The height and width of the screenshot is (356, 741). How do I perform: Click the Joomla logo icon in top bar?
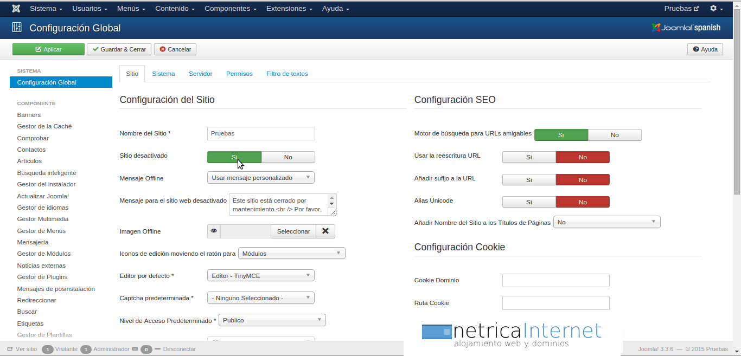pos(16,9)
